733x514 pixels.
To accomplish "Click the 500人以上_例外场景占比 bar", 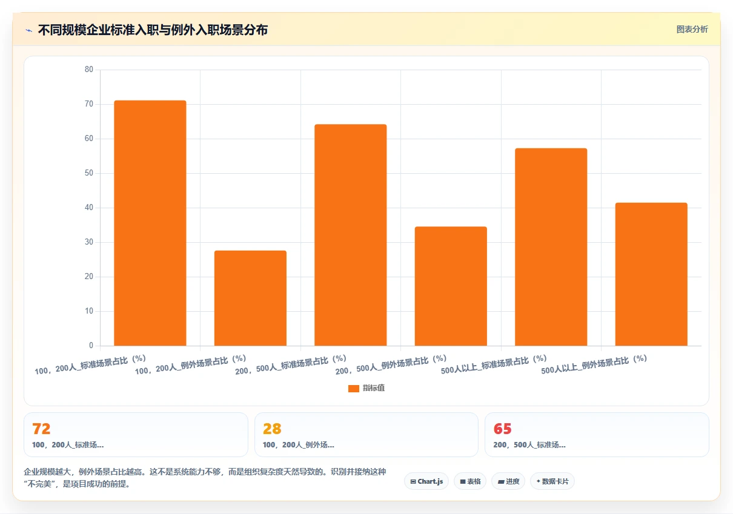I will 651,274.
